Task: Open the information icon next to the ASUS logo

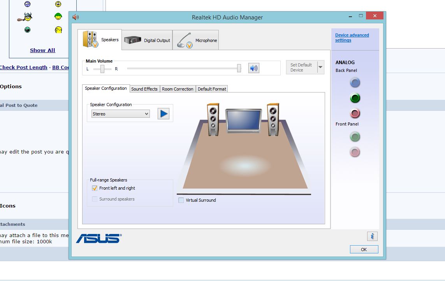Action: [372, 236]
